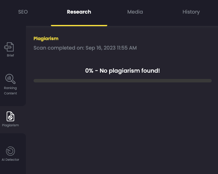Click the Sep 16, 2023 11:55 AM timestamp

tap(111, 48)
